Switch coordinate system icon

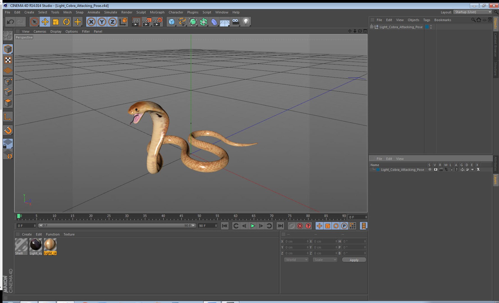[x=123, y=22]
